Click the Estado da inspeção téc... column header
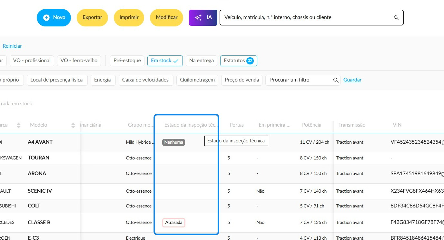444x240 pixels. 191,125
